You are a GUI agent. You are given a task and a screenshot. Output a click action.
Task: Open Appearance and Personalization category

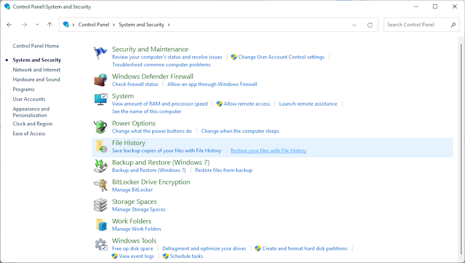[31, 112]
